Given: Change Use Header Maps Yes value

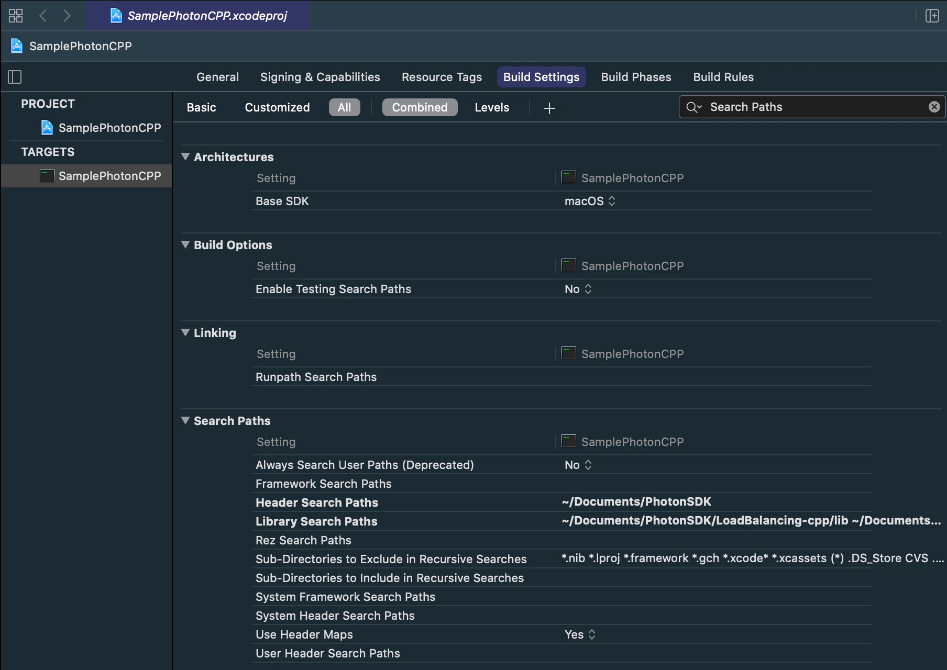Looking at the screenshot, I should (x=580, y=634).
